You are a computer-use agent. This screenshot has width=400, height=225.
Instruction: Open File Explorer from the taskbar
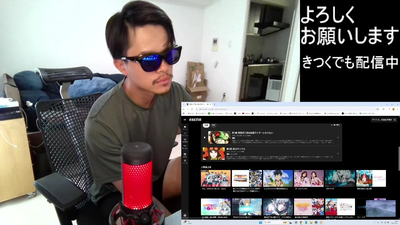pos(311,222)
